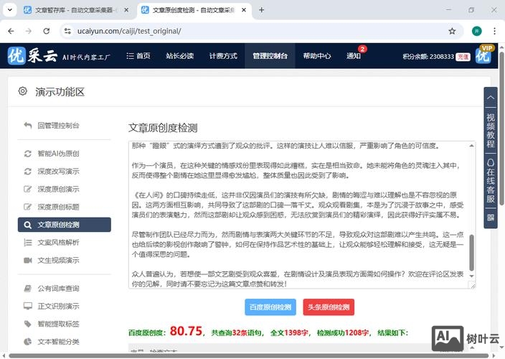Image resolution: width=505 pixels, height=359 pixels.
Task: Collapse the floating panel with up chevron
Action: tap(491, 98)
